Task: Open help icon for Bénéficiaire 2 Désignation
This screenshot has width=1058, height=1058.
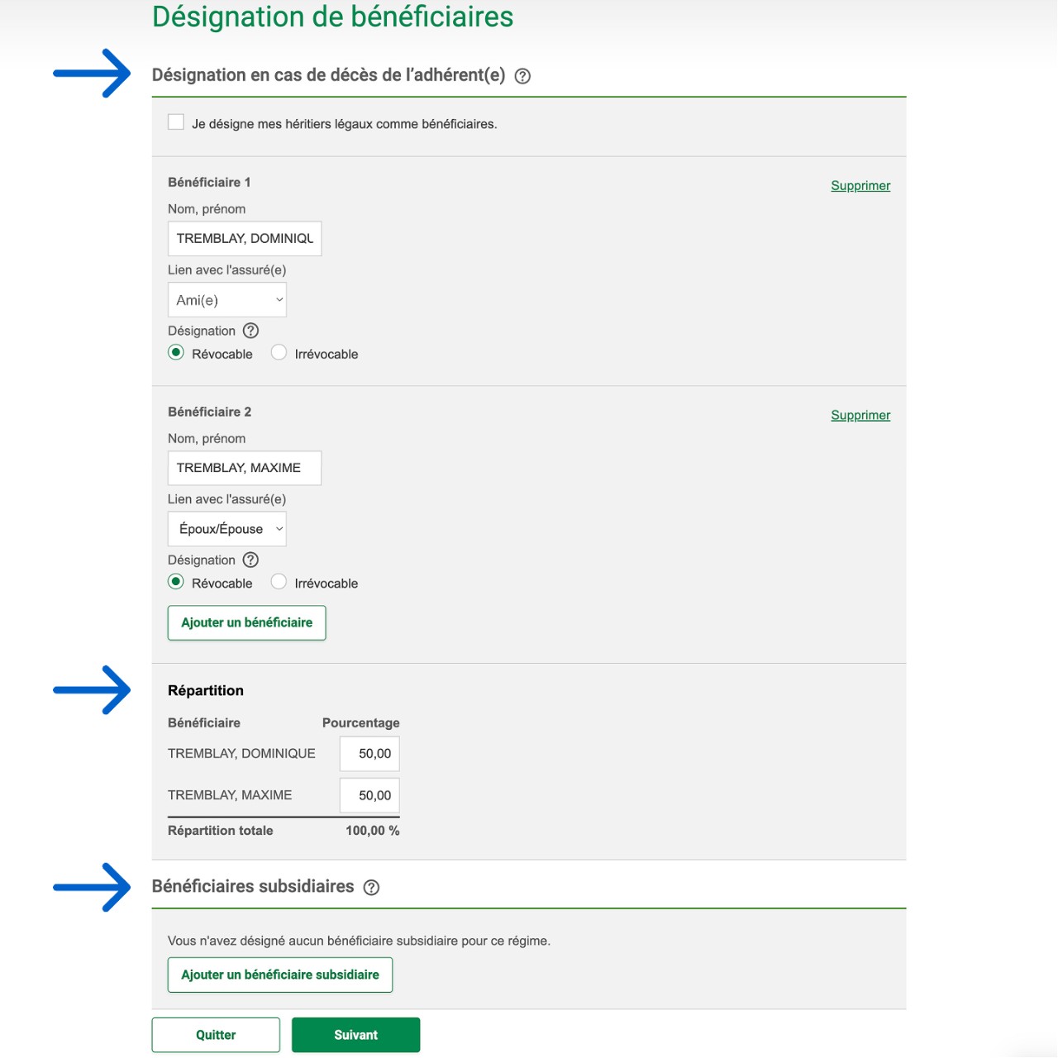Action: pos(250,560)
